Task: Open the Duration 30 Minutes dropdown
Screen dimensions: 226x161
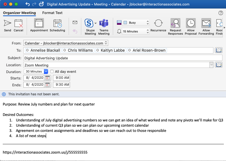Action: (x=46, y=71)
